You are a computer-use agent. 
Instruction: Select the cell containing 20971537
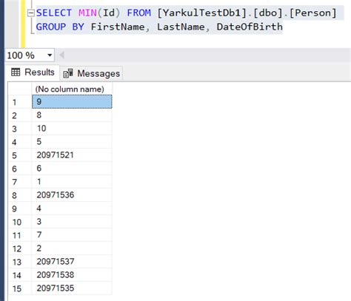coord(72,261)
